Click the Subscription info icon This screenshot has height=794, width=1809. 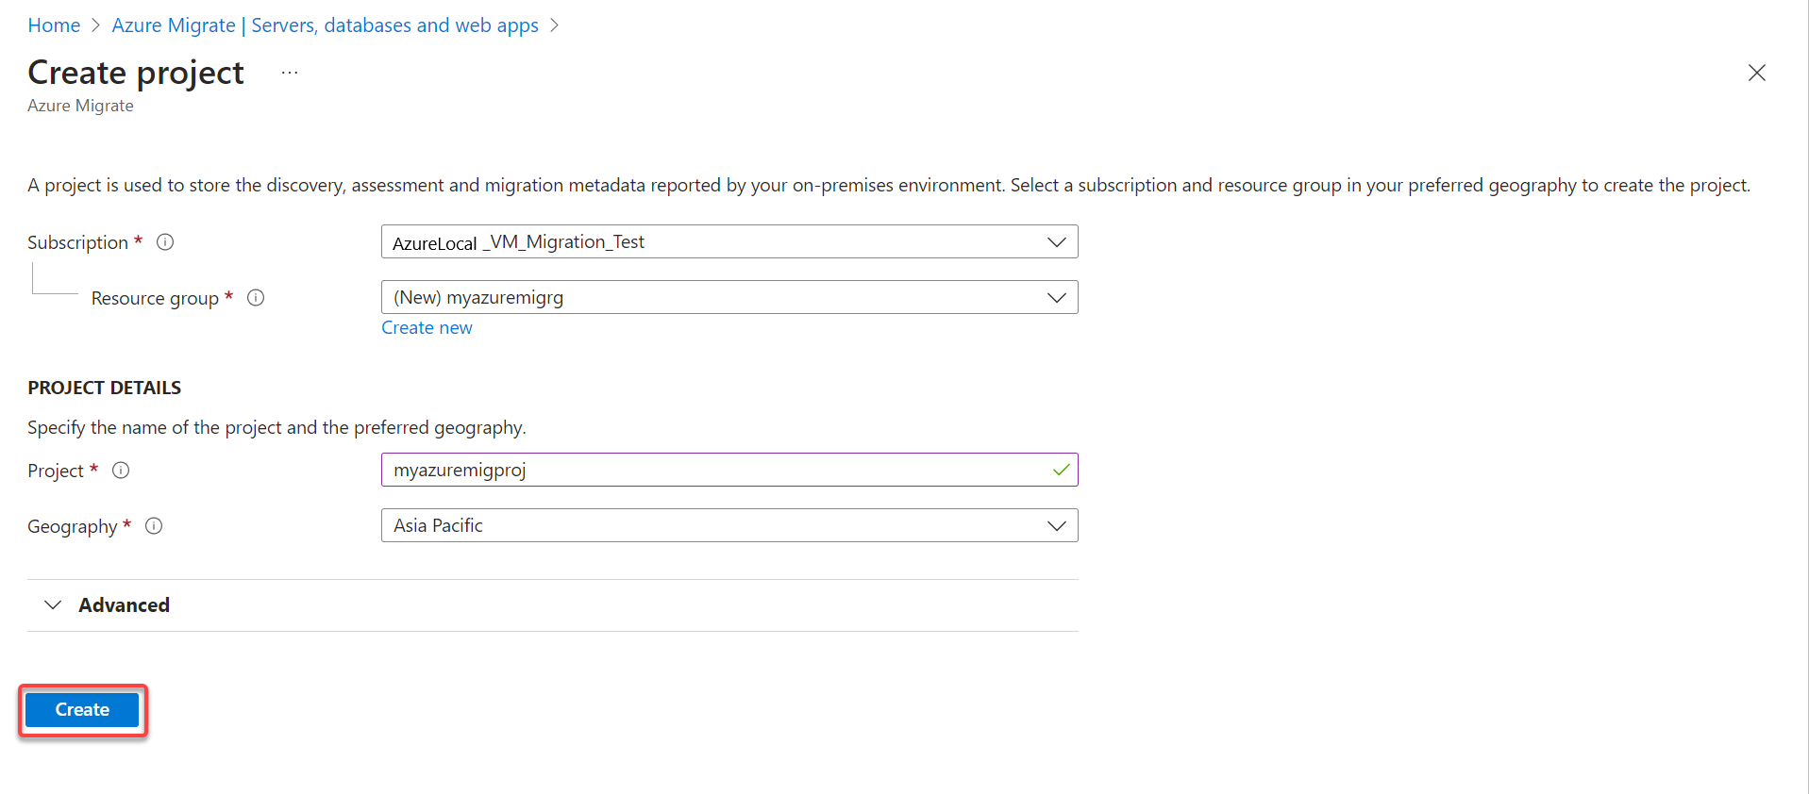(165, 242)
